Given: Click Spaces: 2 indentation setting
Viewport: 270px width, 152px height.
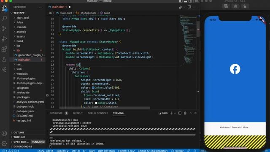Looking at the screenshot, I should click(62, 151).
